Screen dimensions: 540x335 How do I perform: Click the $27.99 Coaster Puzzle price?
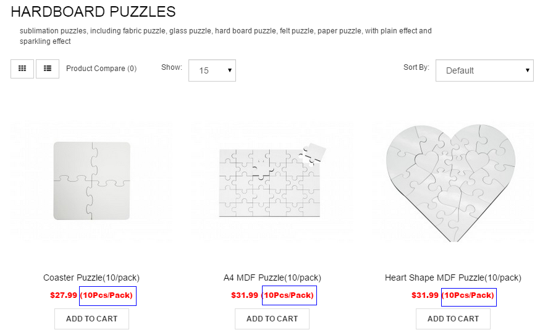[64, 295]
